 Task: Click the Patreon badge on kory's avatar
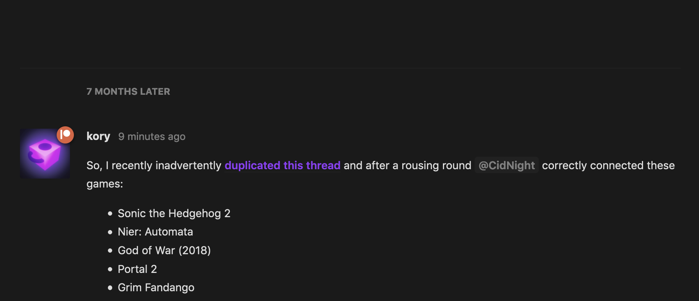click(x=65, y=135)
